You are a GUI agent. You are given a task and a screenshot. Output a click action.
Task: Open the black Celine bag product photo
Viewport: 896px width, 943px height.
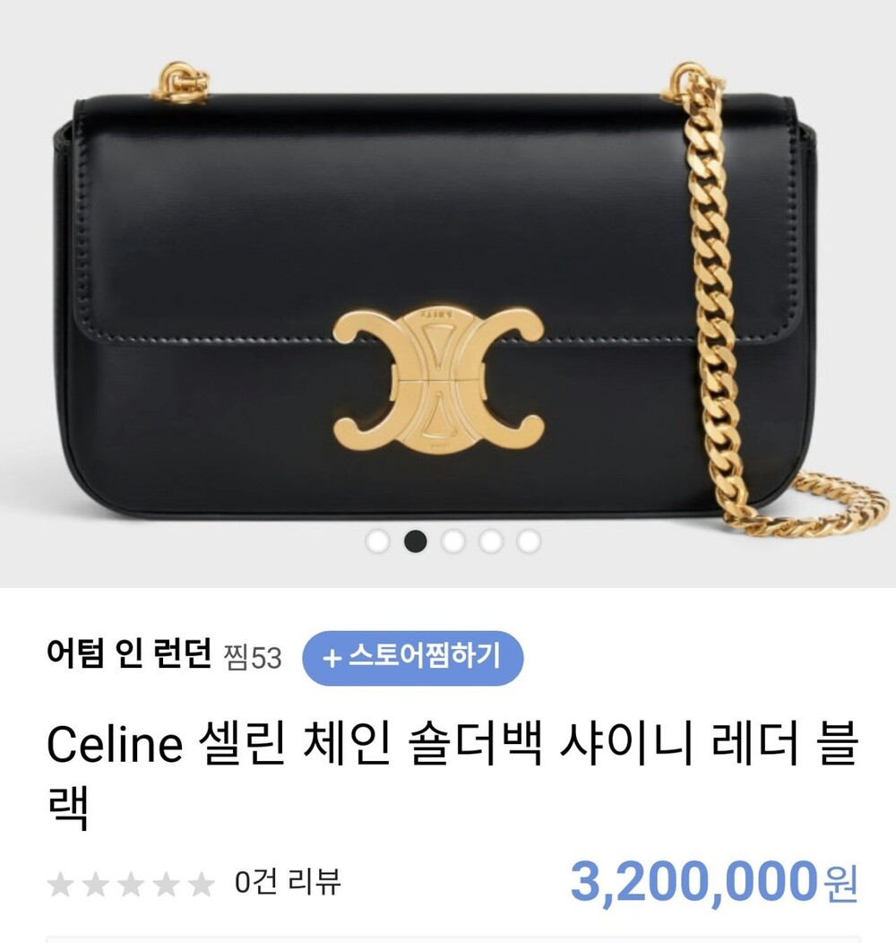(x=448, y=293)
